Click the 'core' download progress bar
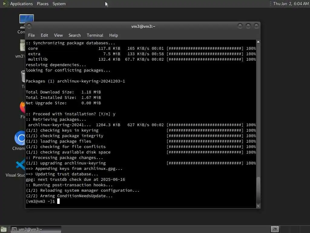Image resolution: width=310 pixels, height=233 pixels. pyautogui.click(x=205, y=48)
